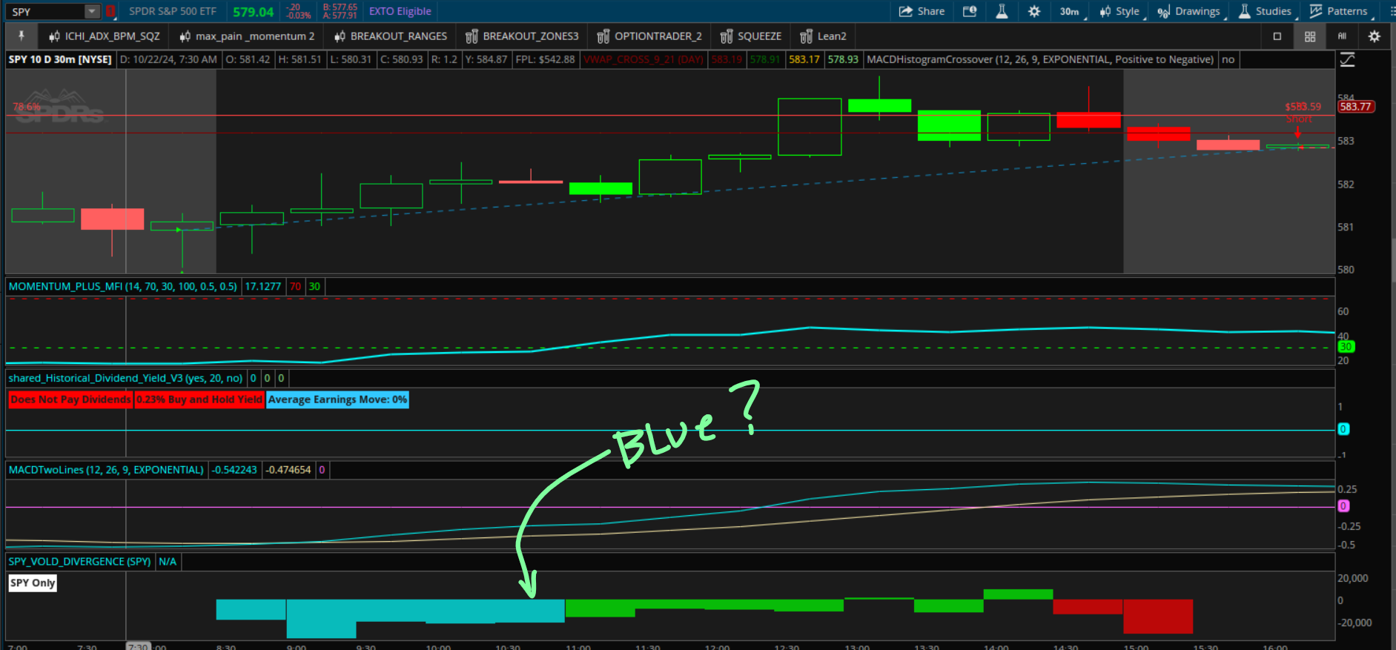Load the SQUEEZE study set
Viewport: 1396px width, 650px height.
751,36
